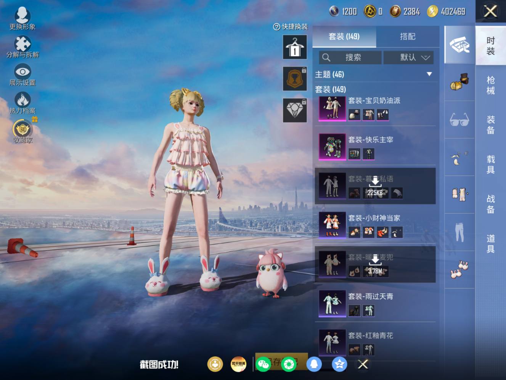Open the 道具 category tab

[491, 244]
